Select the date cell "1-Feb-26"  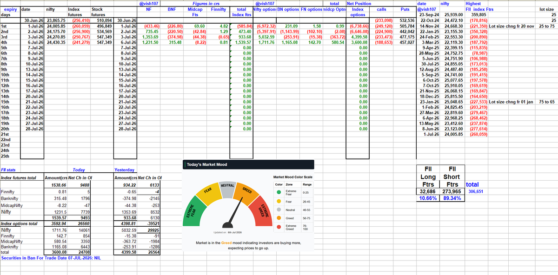[429, 107]
